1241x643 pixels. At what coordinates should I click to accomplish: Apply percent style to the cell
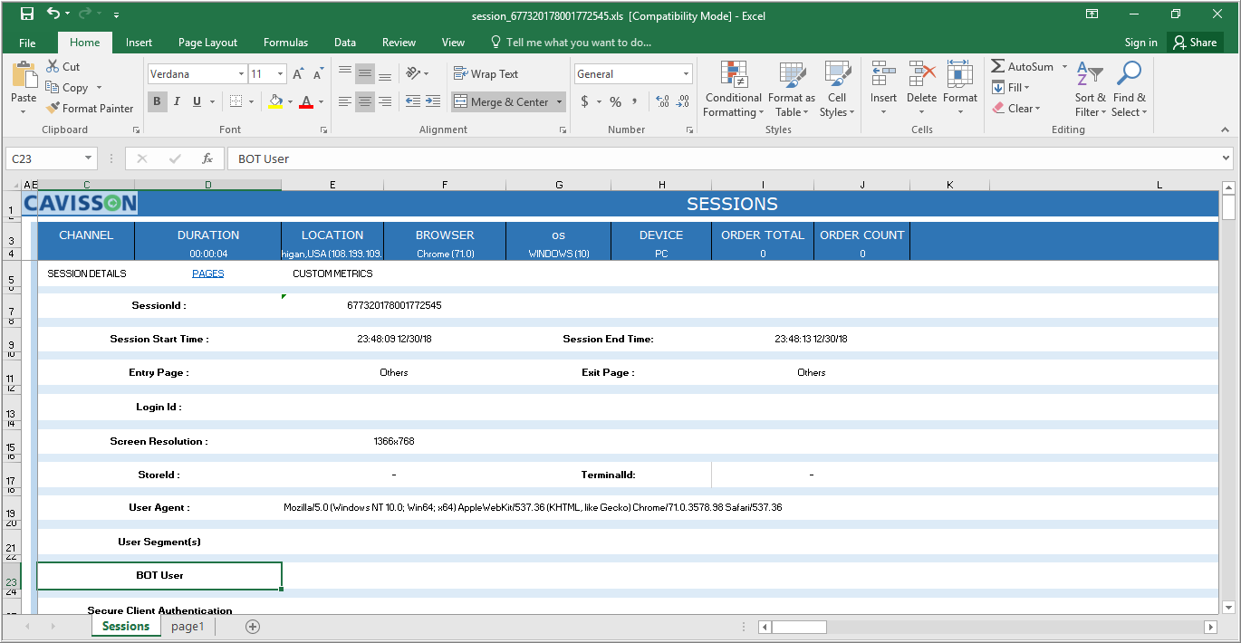click(615, 102)
